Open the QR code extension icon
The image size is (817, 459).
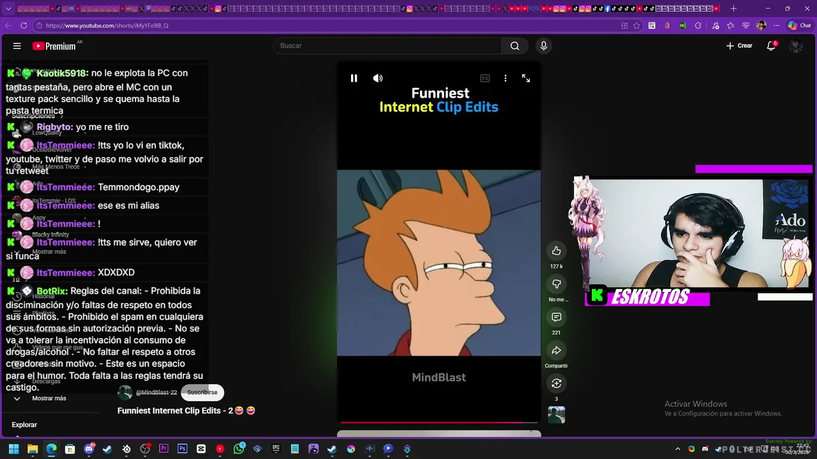pos(652,25)
